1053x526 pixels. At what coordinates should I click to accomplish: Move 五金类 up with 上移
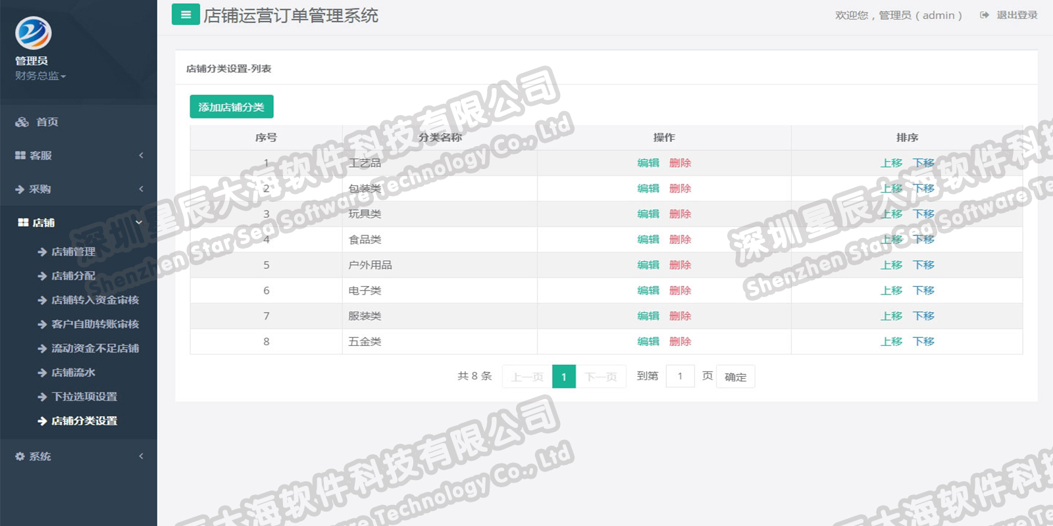point(892,341)
